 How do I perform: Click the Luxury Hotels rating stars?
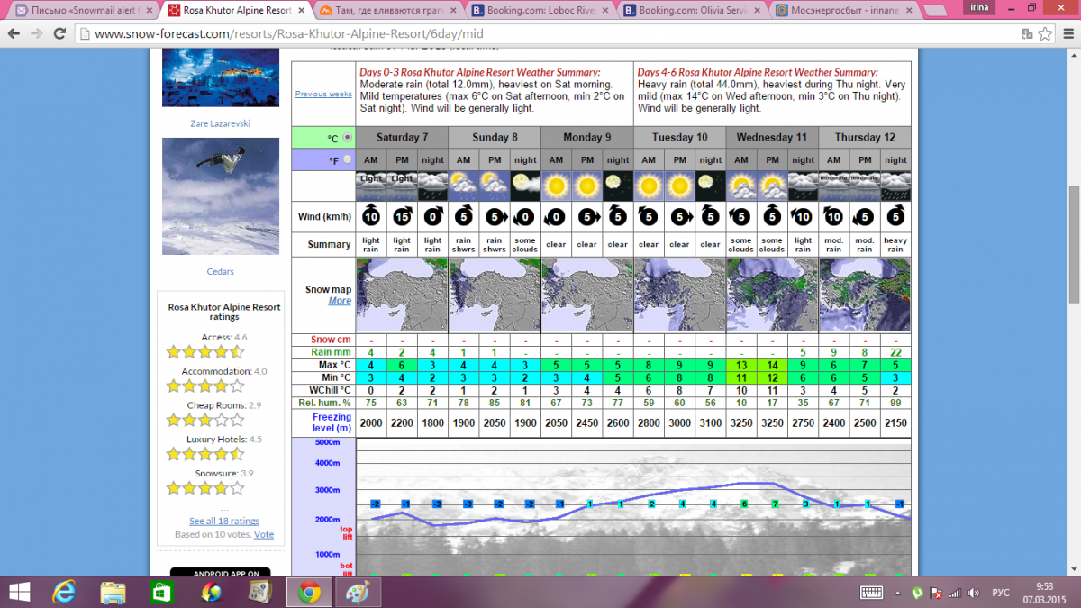[x=205, y=454]
